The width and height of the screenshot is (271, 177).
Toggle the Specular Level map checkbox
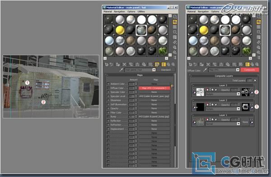pos(108,96)
